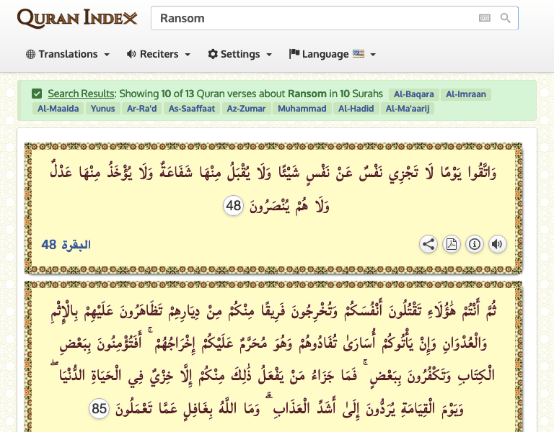Toggle the green Search Results checkbox
The height and width of the screenshot is (432, 554).
coord(37,94)
